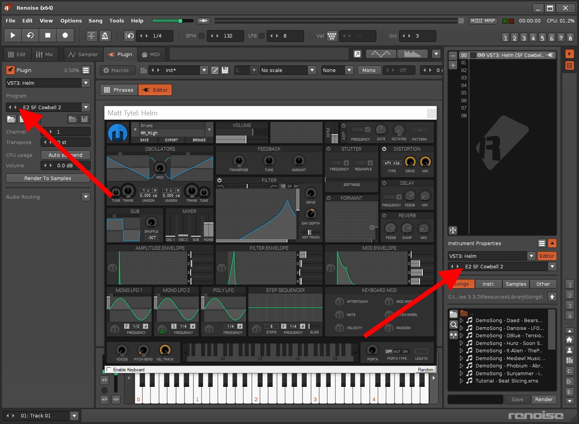This screenshot has height=424, width=579.
Task: Toggle the BPM automation checkbox
Action: click(x=202, y=36)
